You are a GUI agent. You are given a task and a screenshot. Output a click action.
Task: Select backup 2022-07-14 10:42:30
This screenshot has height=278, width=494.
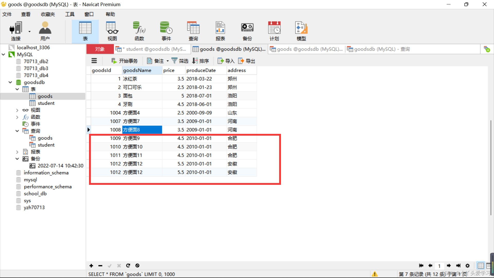coord(60,166)
